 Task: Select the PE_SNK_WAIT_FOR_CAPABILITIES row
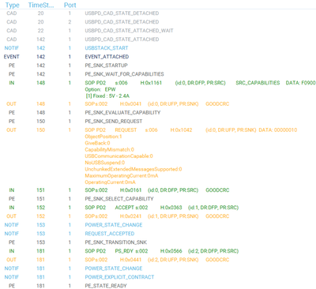click(158, 74)
